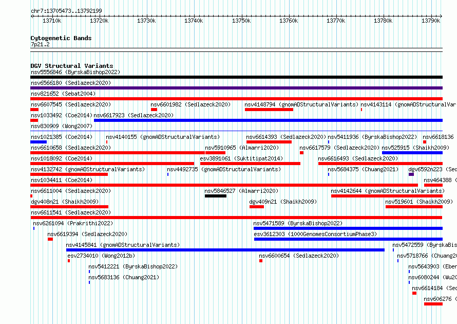457x324 pixels.
Task: Open dgv409n21 (Shaikh2009) variant
Action: click(283, 202)
